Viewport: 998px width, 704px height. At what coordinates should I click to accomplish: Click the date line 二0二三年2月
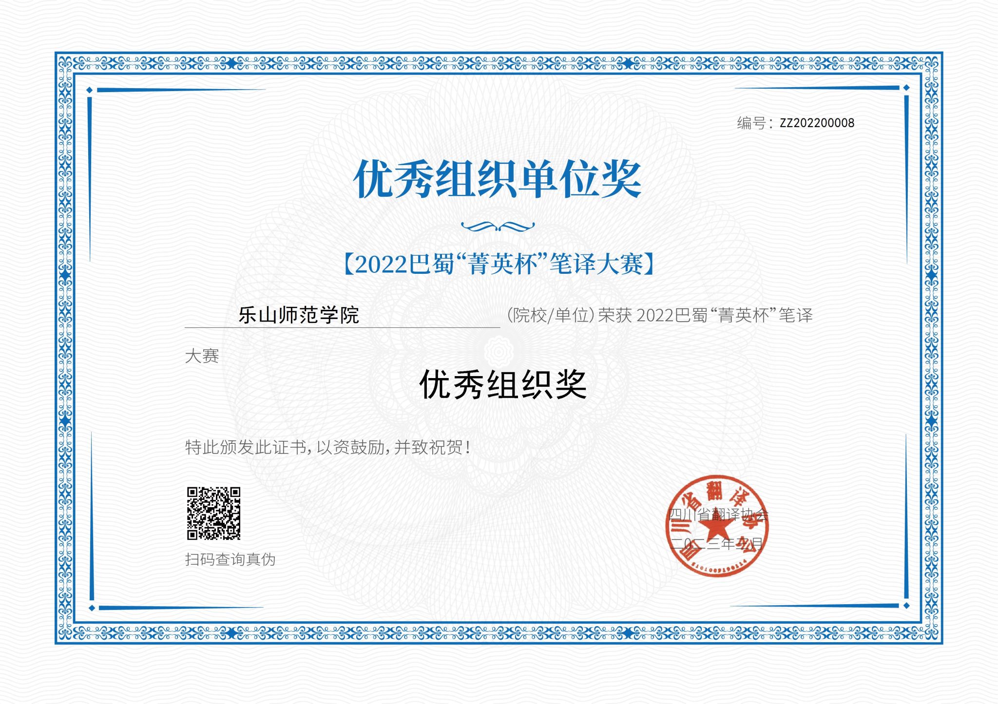716,543
